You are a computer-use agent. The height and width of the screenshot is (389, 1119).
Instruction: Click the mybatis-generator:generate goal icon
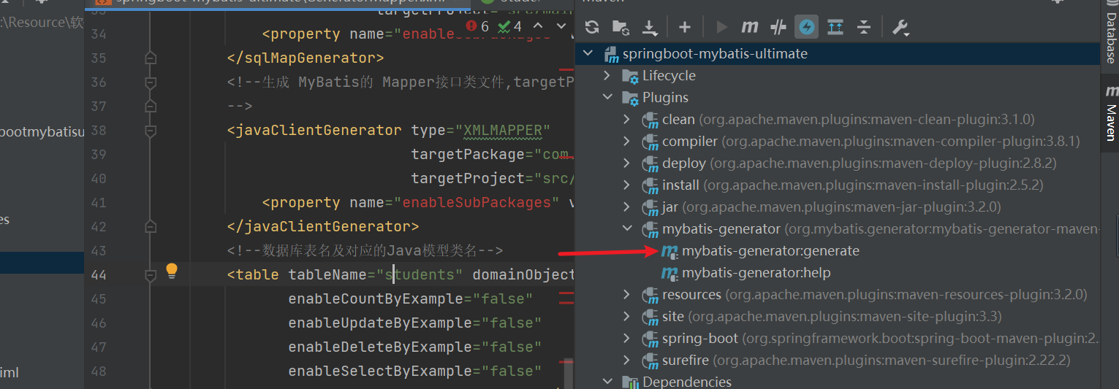click(x=669, y=251)
